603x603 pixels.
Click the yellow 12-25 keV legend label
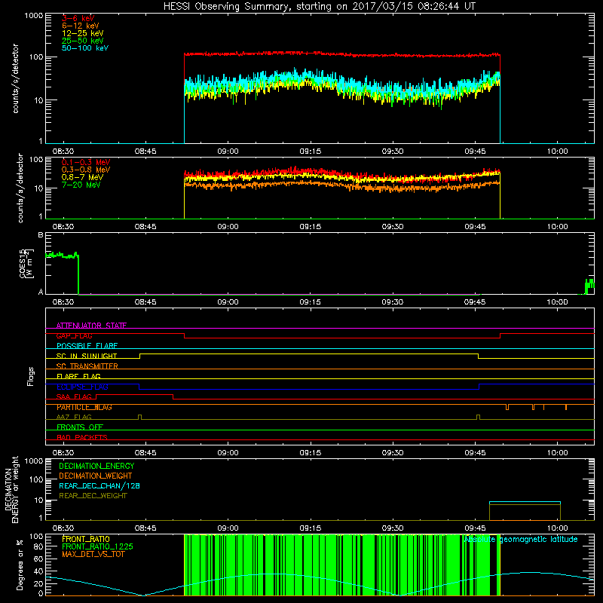point(83,33)
